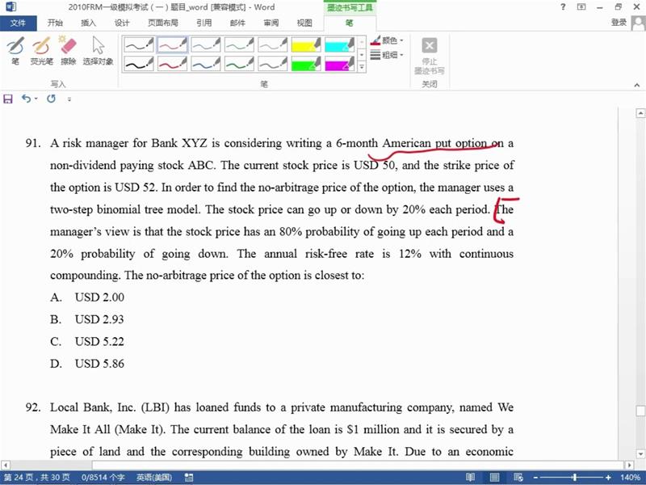Open the pen Thickness (粗细) dropdown
Viewport: 646px width, 485px height.
pyautogui.click(x=388, y=55)
